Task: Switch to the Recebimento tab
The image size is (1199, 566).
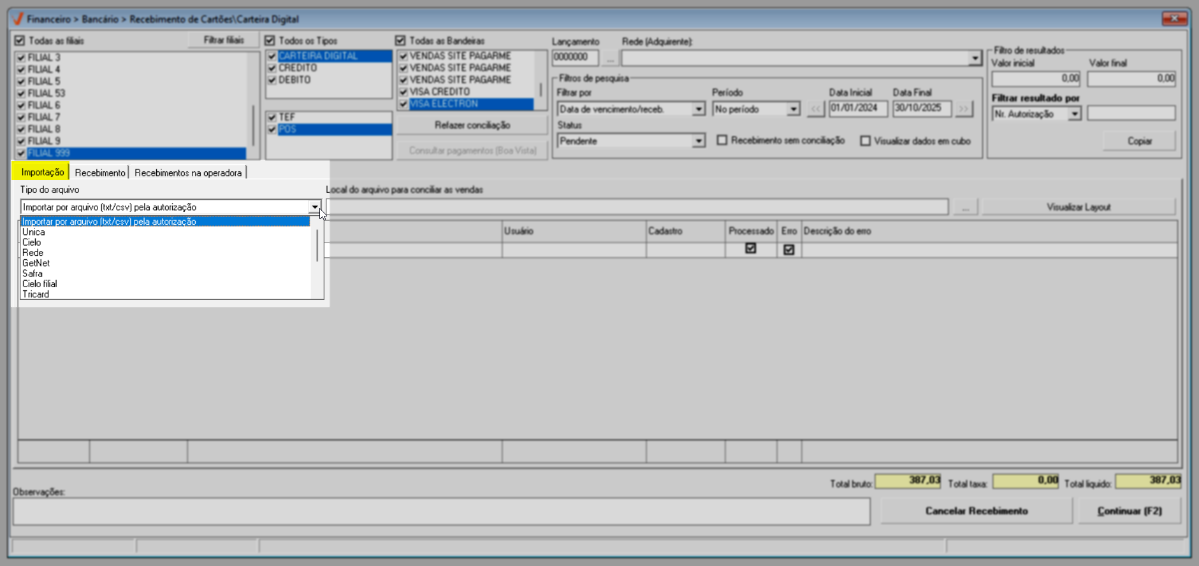Action: click(x=99, y=173)
